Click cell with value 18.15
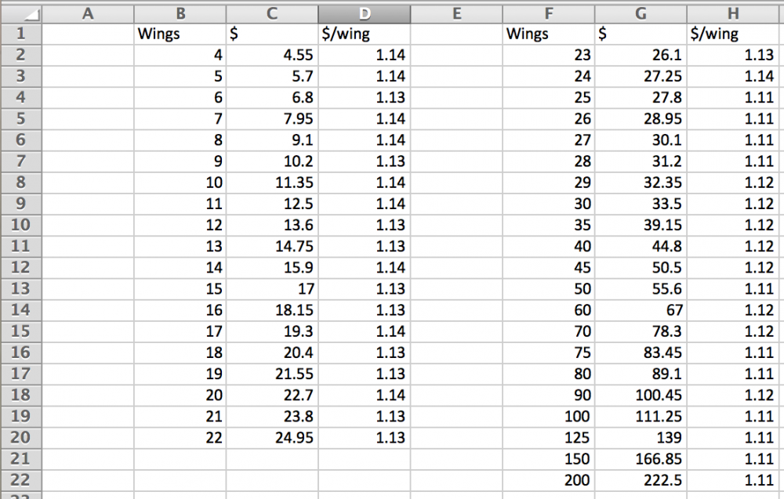The height and width of the screenshot is (499, 784). (272, 310)
